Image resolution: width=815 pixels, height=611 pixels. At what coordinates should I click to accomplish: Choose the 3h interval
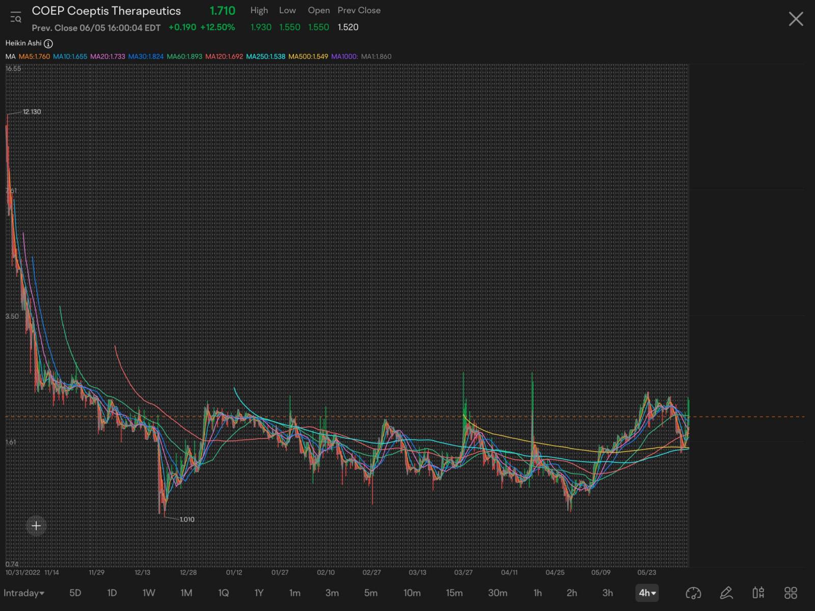pos(608,593)
